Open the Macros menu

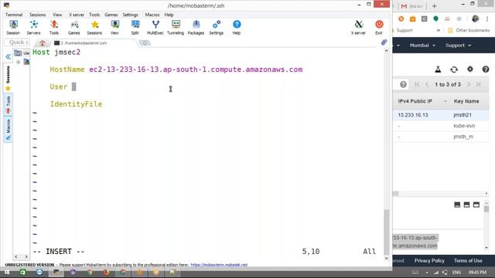point(152,15)
